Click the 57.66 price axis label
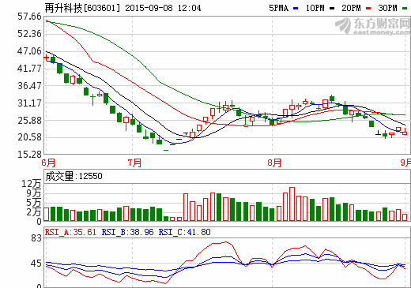The image size is (411, 288). 29,17
